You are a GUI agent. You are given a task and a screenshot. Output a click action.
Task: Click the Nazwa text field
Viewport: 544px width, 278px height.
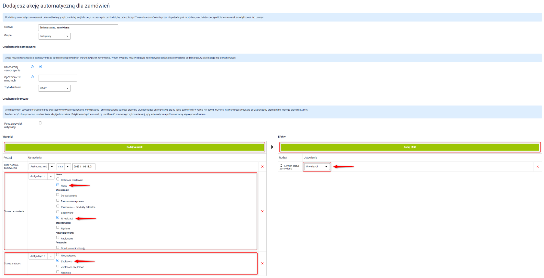point(78,28)
